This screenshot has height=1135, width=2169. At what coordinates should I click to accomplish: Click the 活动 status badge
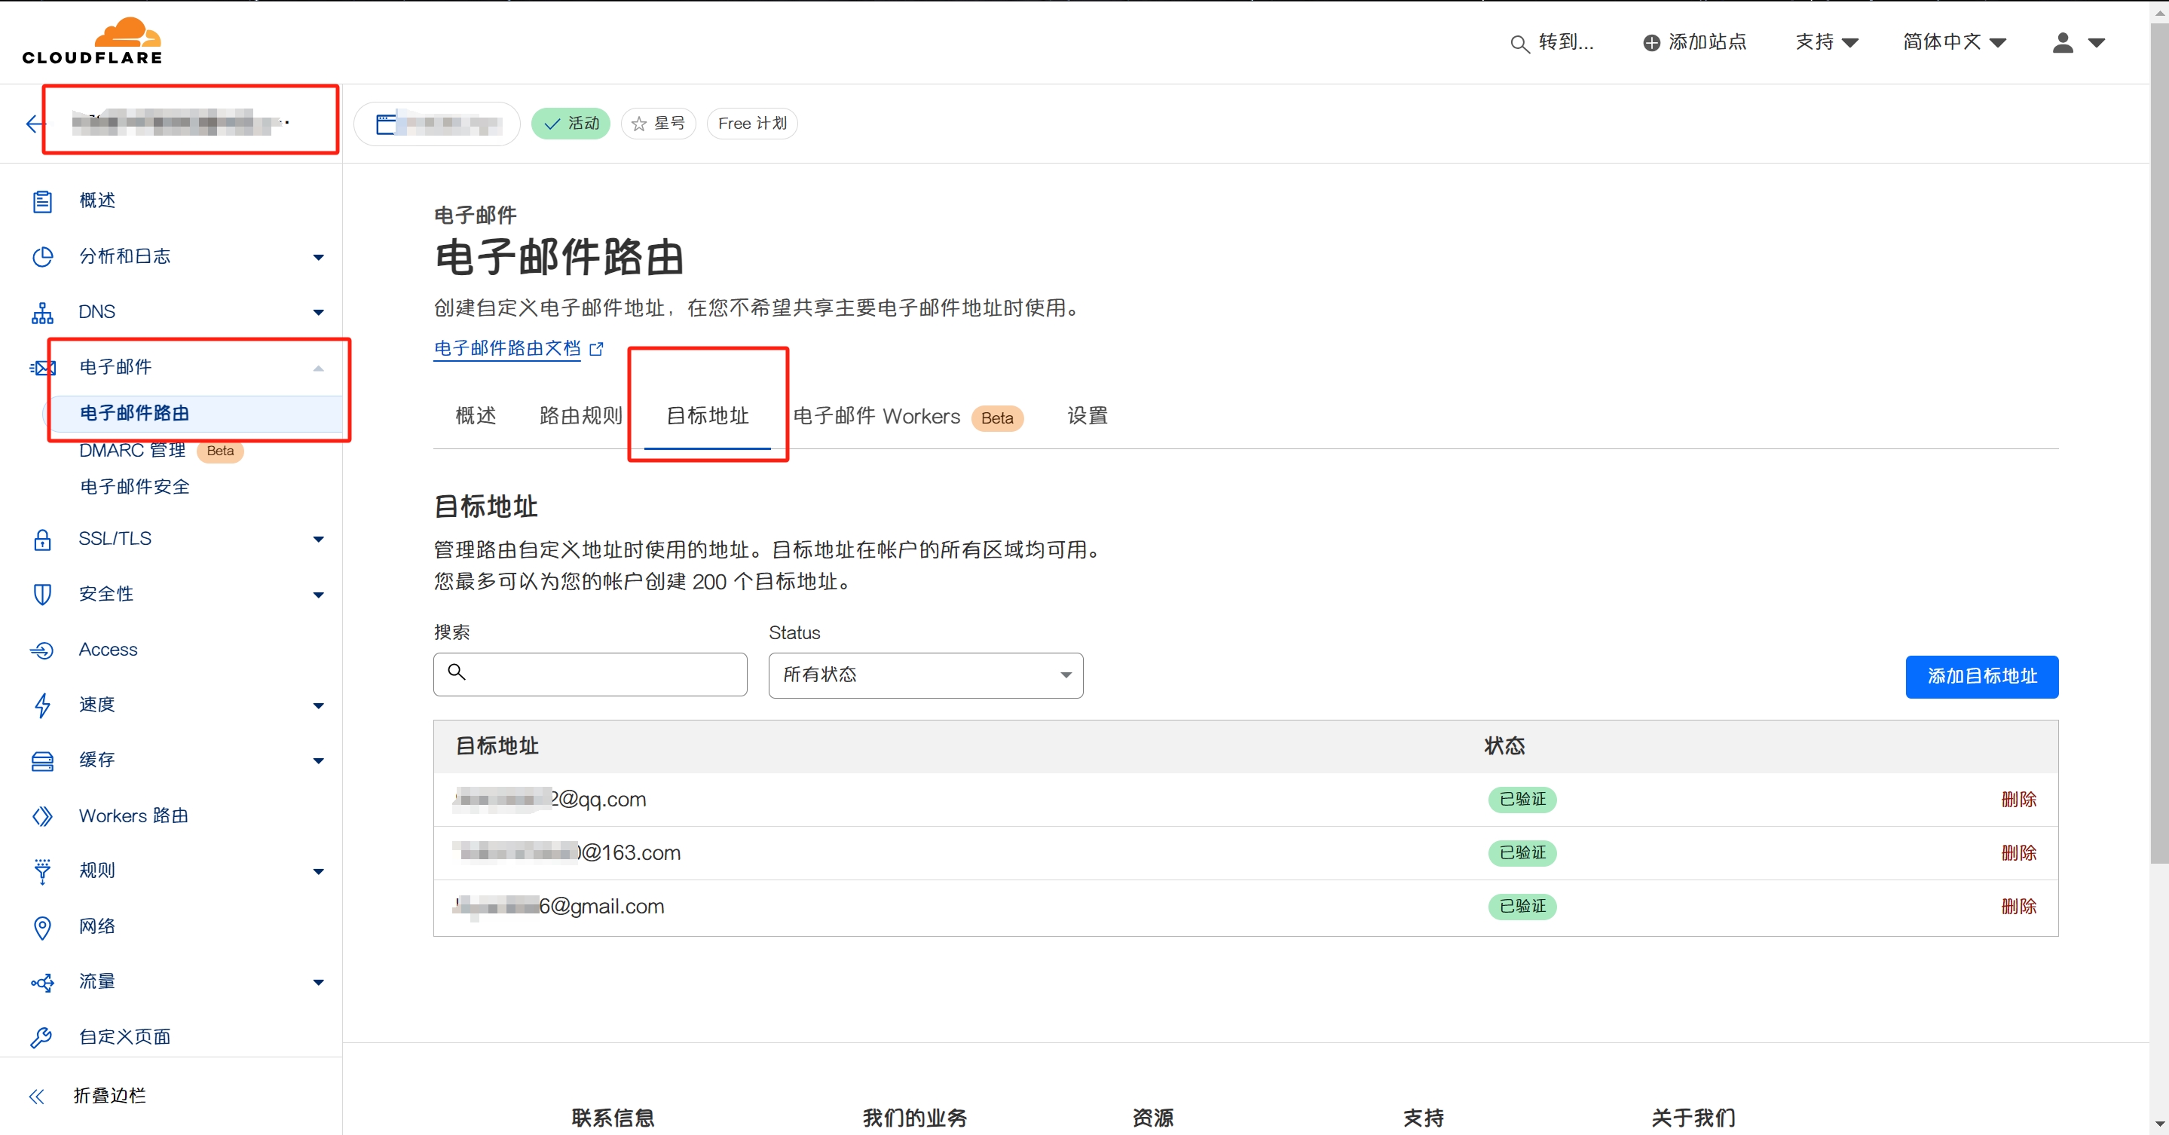pos(571,124)
